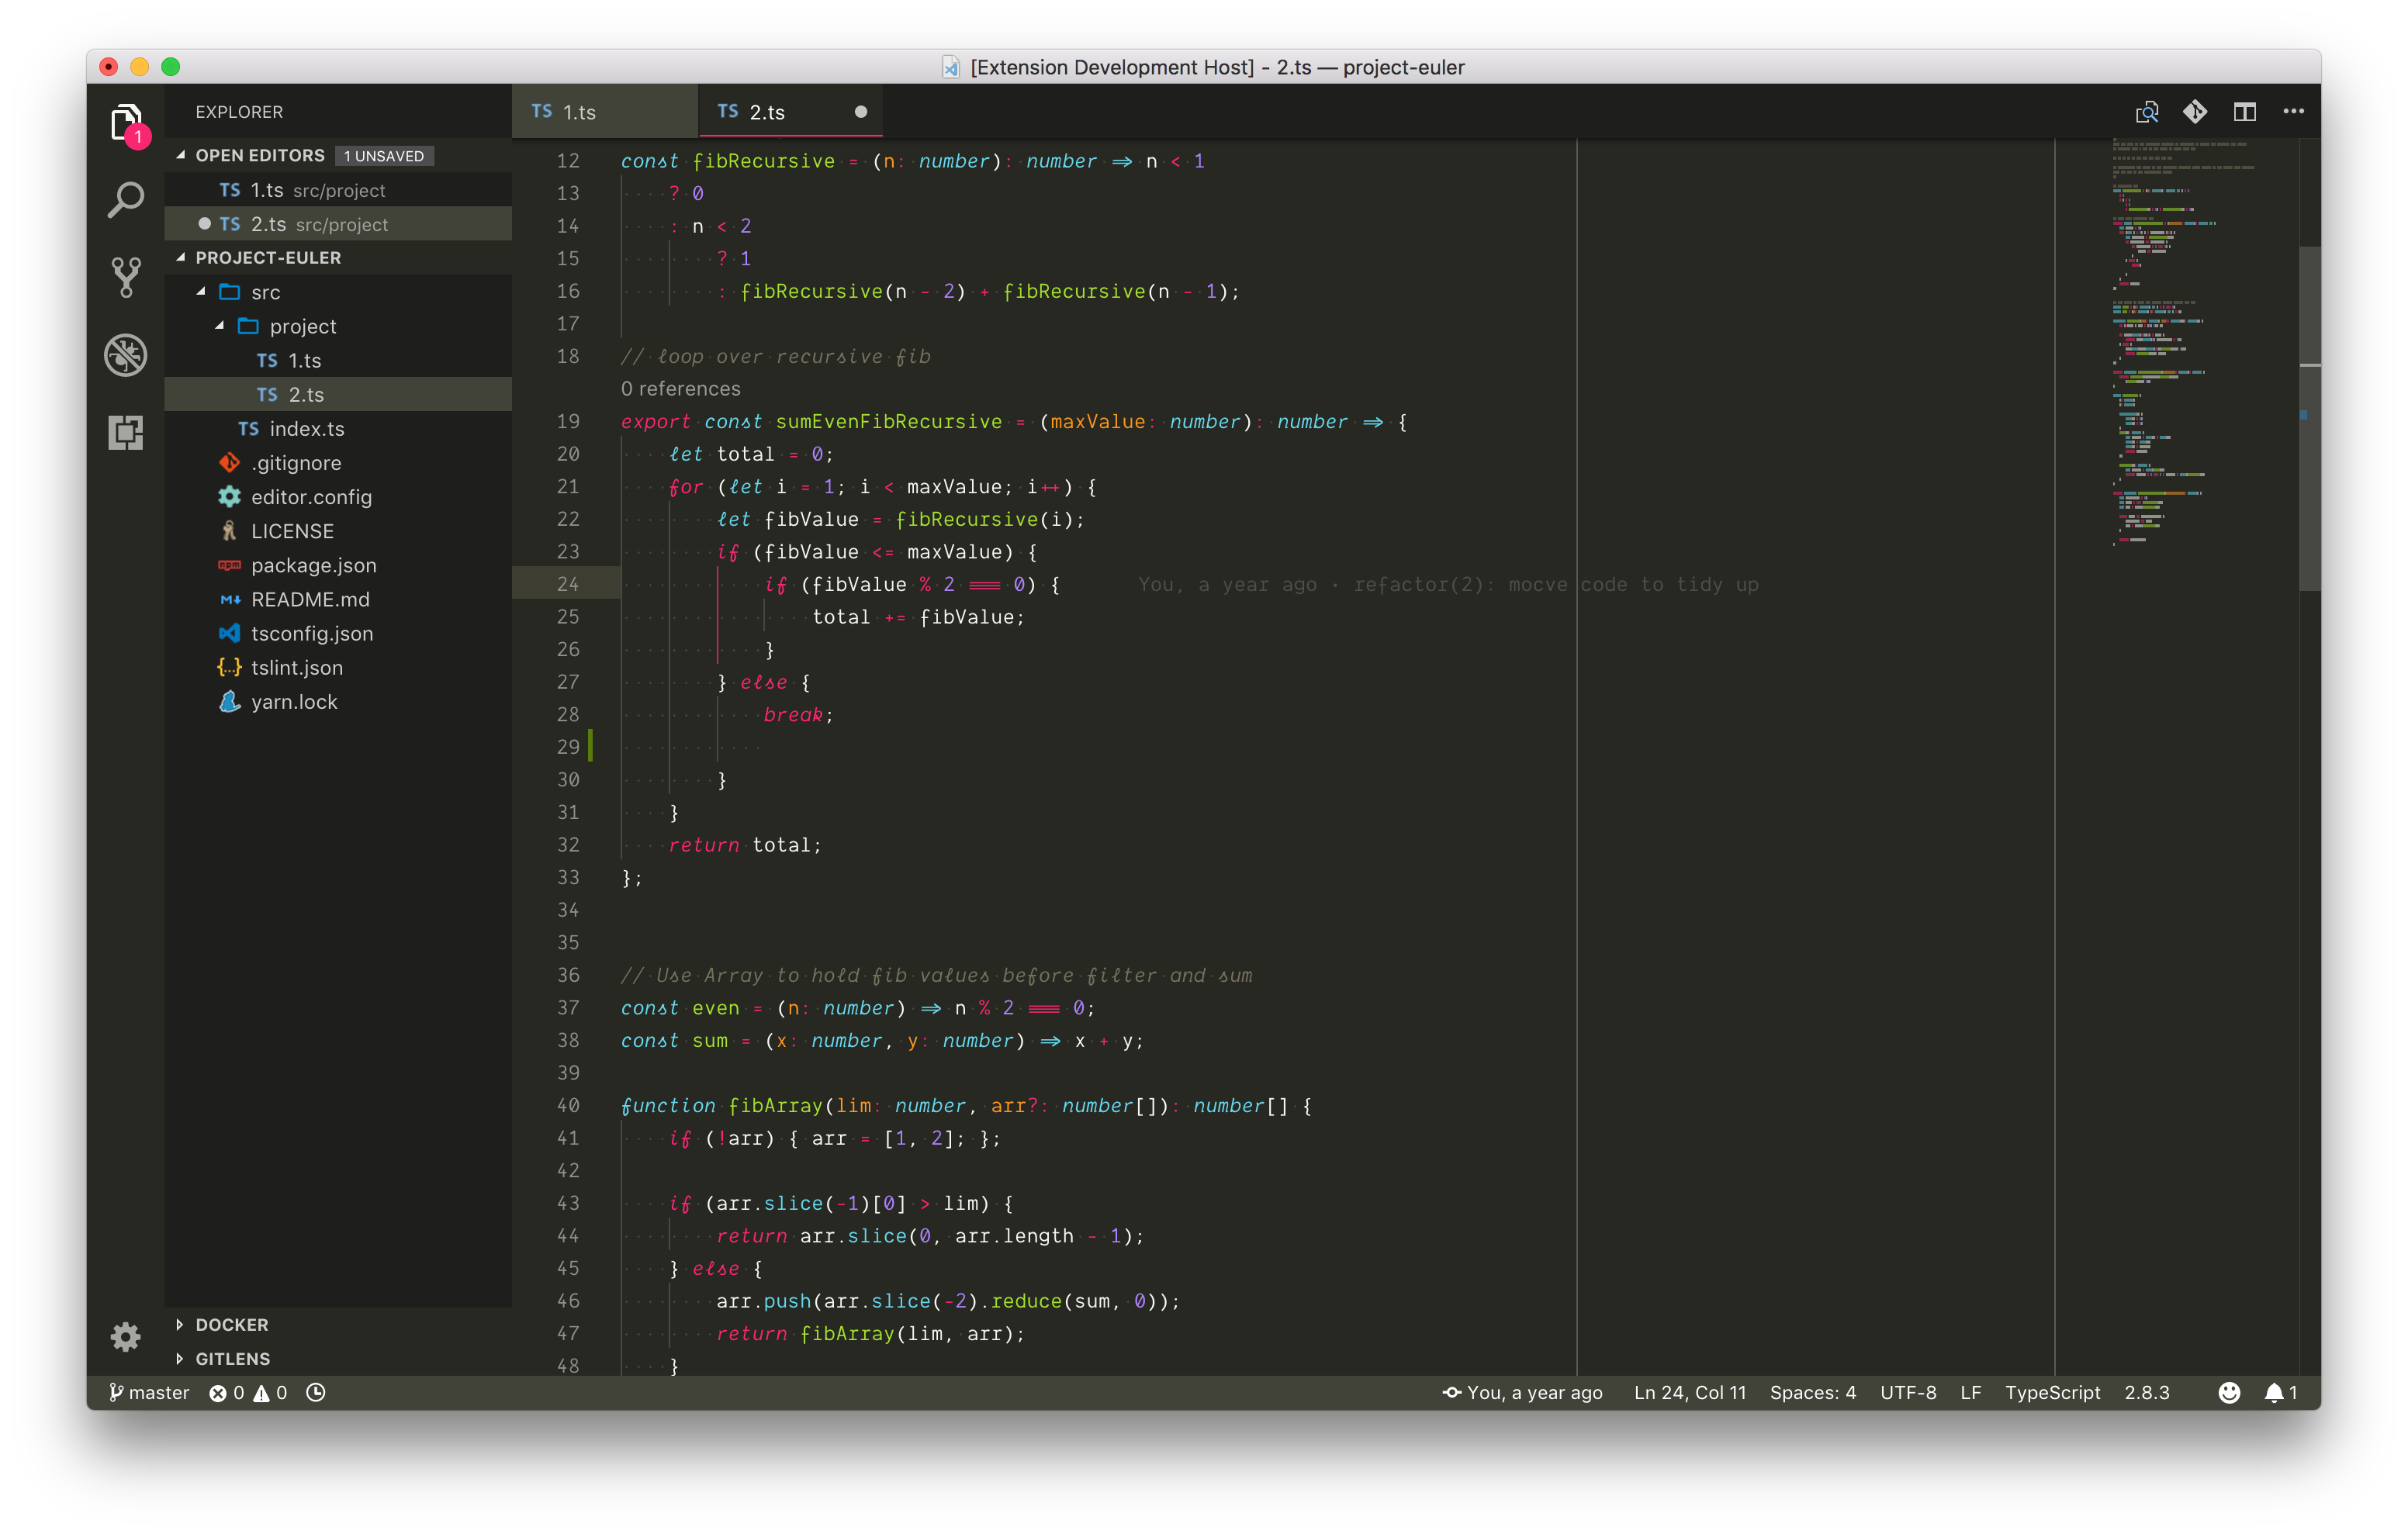2408x1534 pixels.
Task: Expand the DOCKER section
Action: point(232,1324)
